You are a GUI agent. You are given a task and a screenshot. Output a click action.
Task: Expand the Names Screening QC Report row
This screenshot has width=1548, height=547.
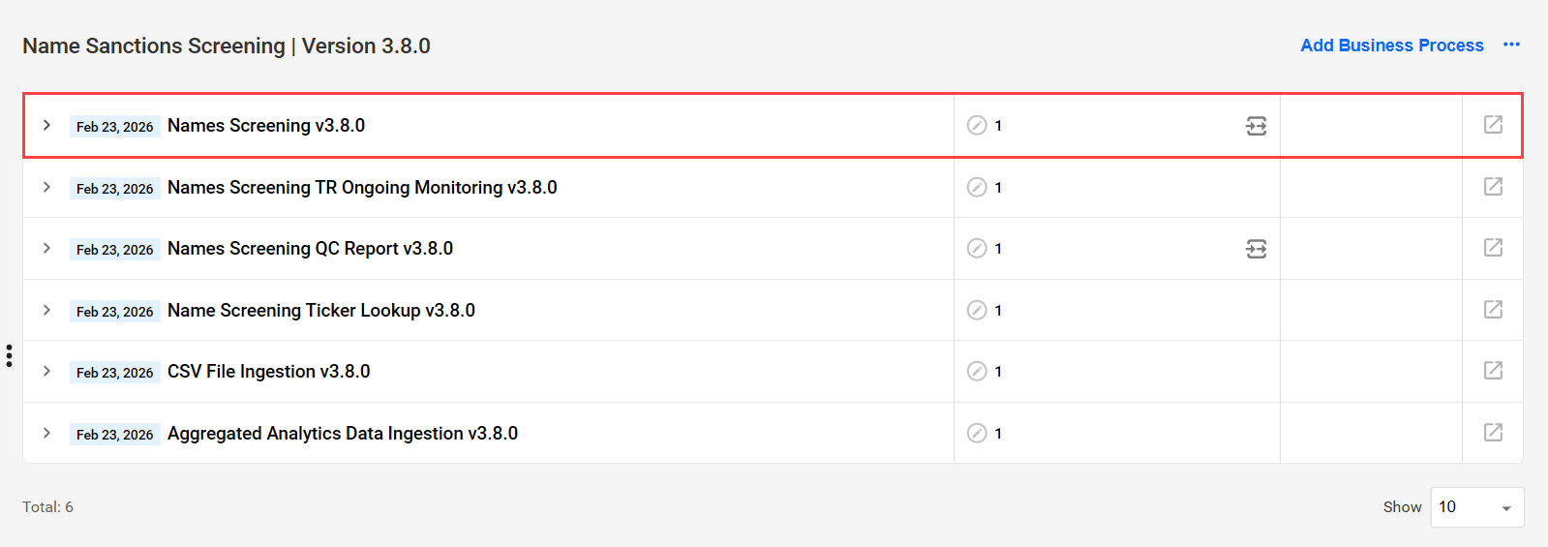46,248
